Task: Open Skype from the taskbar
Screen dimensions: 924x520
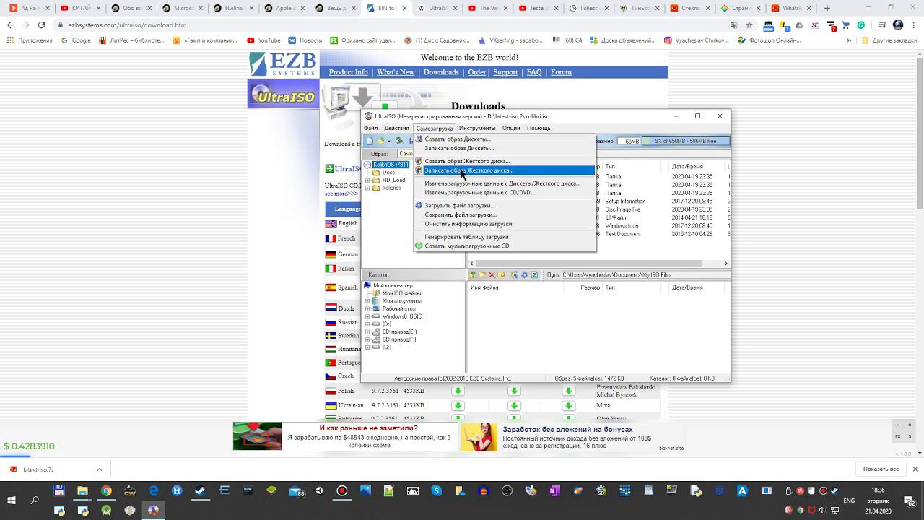Action: tap(437, 491)
